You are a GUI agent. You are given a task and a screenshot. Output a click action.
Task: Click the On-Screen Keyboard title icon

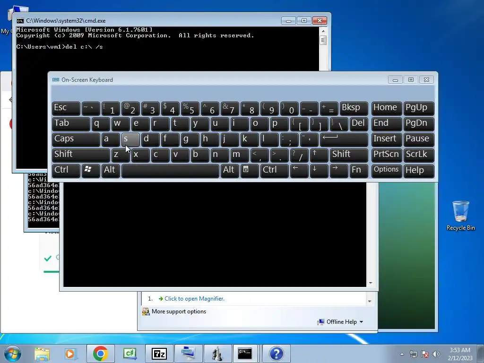[x=56, y=79]
